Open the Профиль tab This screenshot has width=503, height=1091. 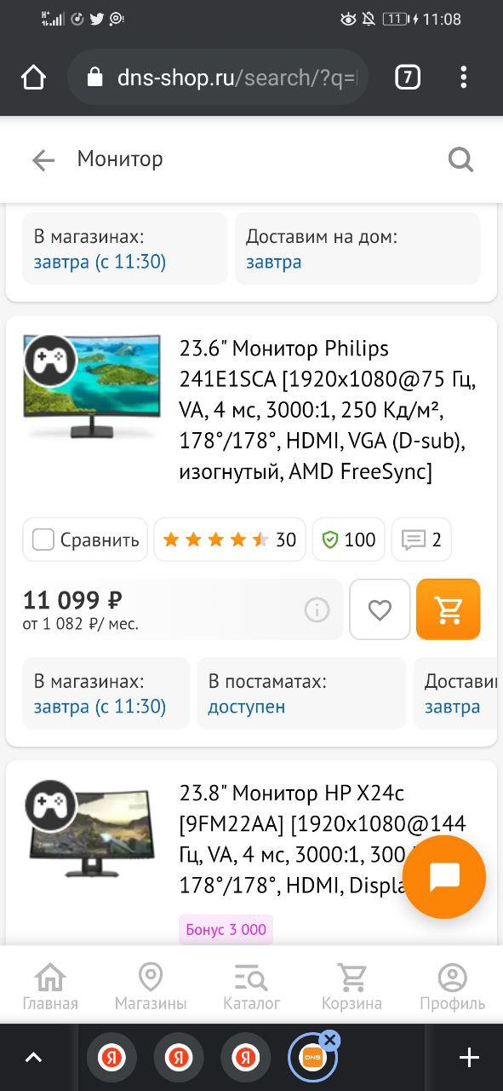click(452, 987)
